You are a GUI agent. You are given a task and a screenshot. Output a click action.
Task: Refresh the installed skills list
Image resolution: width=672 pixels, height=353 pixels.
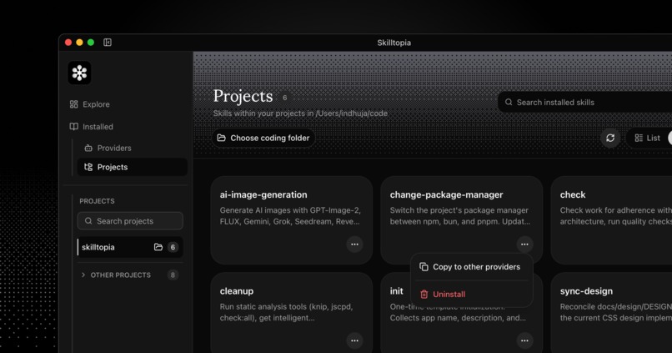click(610, 138)
